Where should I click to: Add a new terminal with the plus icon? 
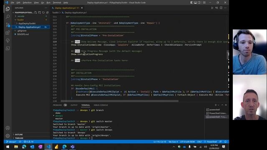[x=216, y=105]
